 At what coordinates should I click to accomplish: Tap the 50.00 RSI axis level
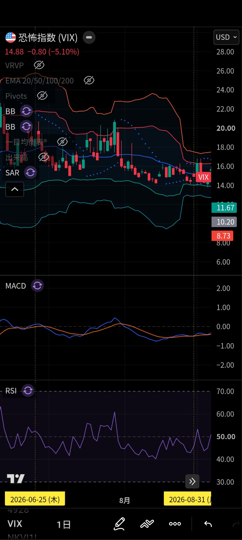pos(226,437)
